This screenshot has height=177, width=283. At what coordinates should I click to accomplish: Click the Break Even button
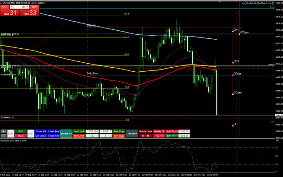tap(145, 131)
